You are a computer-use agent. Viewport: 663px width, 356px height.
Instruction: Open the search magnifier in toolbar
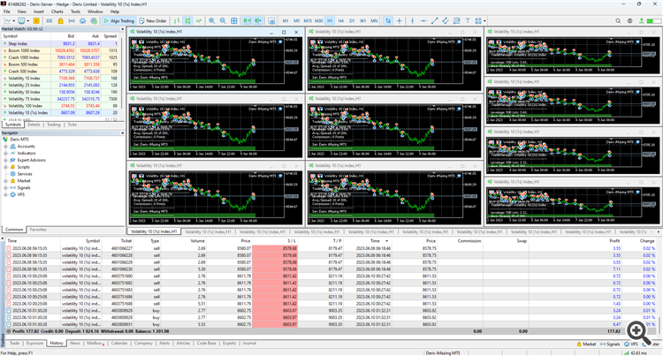tap(618, 20)
